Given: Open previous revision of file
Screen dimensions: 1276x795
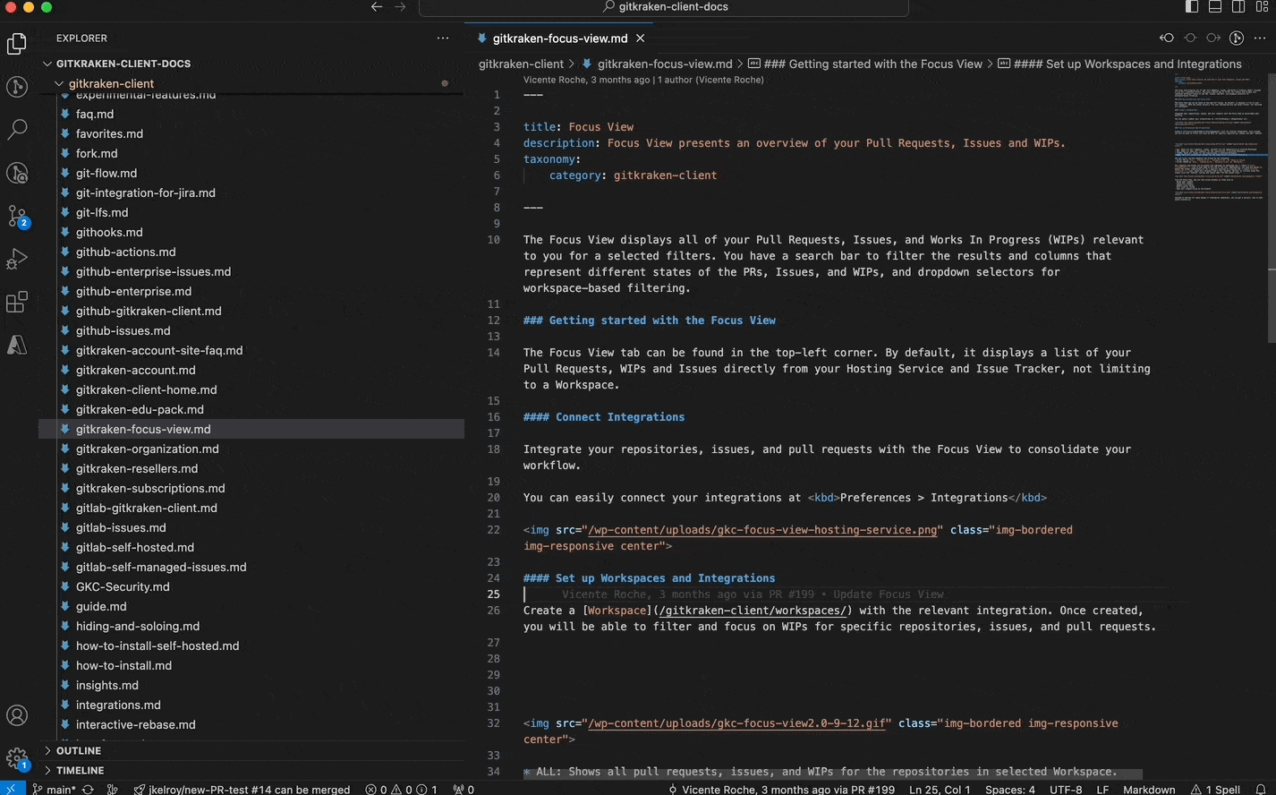Looking at the screenshot, I should (1167, 38).
